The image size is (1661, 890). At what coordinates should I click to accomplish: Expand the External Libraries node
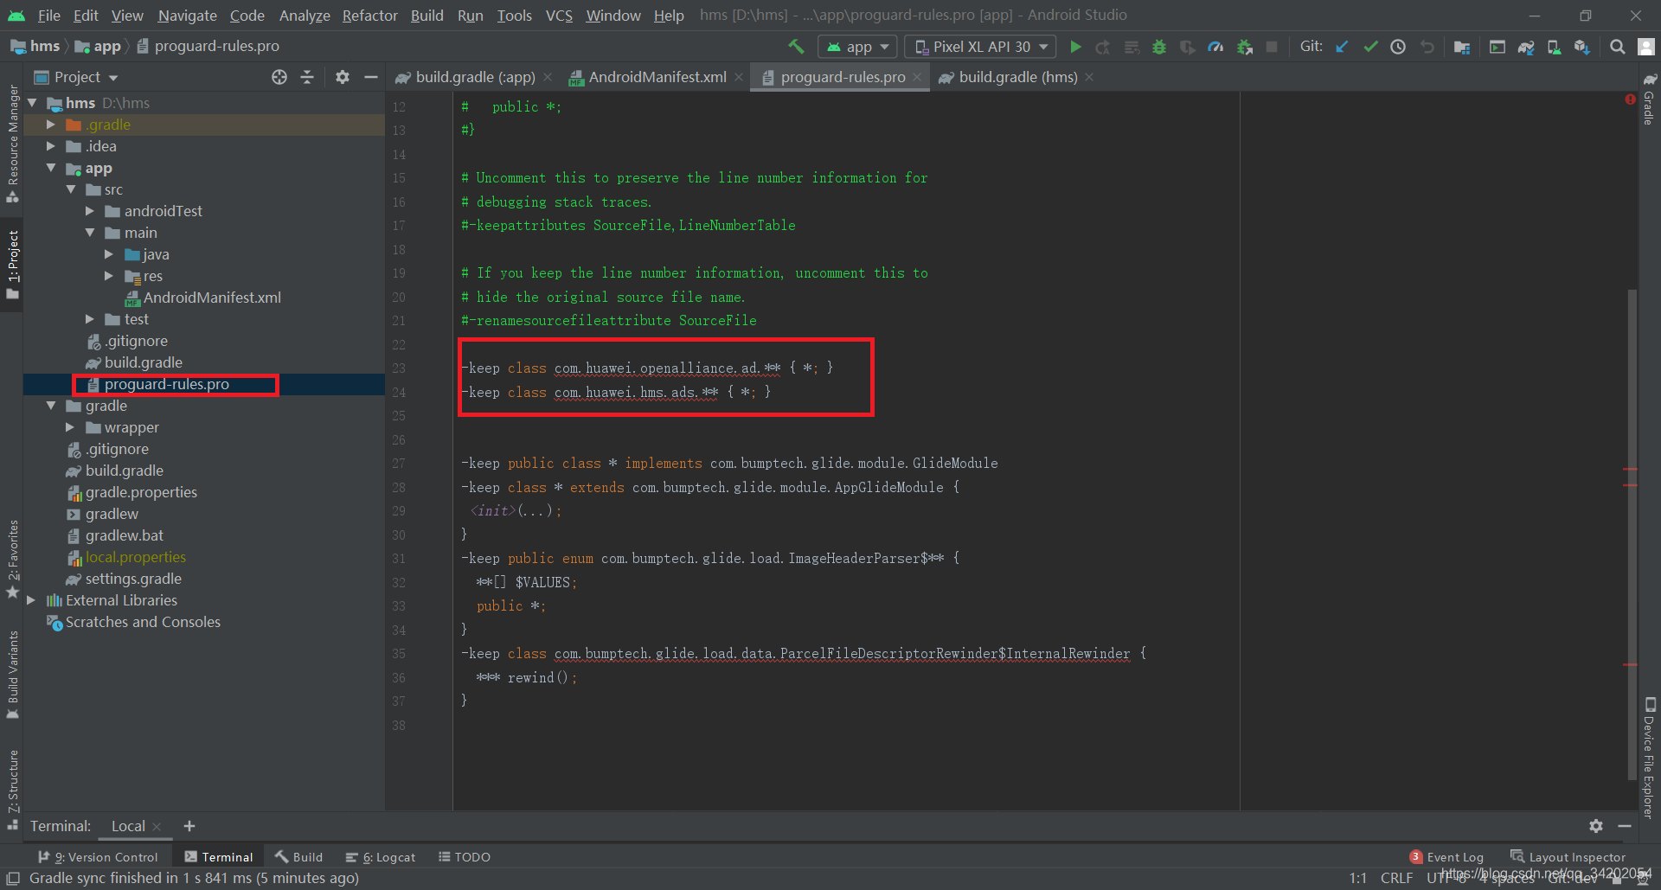[x=31, y=600]
